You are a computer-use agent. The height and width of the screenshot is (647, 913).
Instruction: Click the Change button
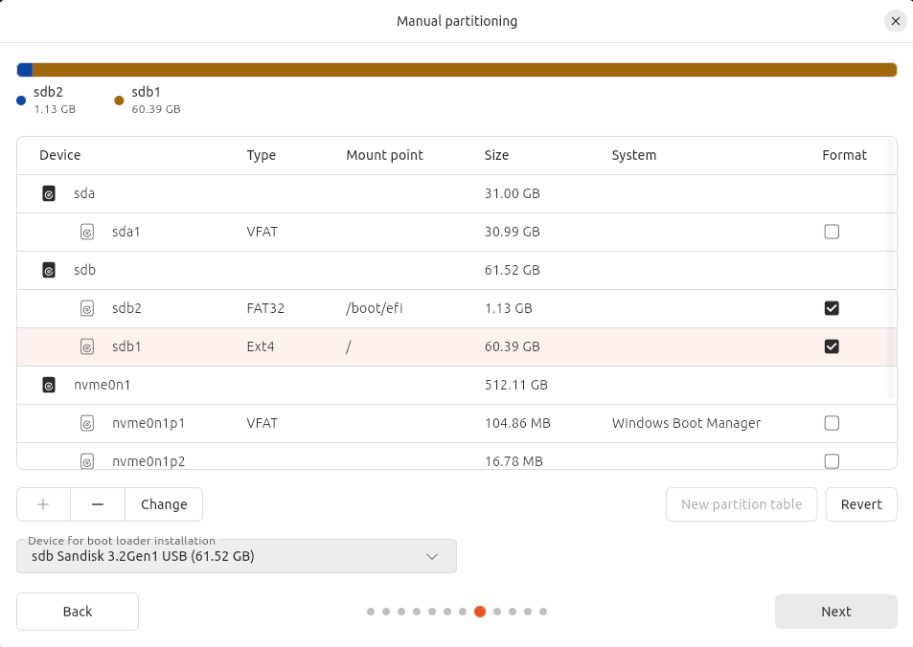click(164, 504)
